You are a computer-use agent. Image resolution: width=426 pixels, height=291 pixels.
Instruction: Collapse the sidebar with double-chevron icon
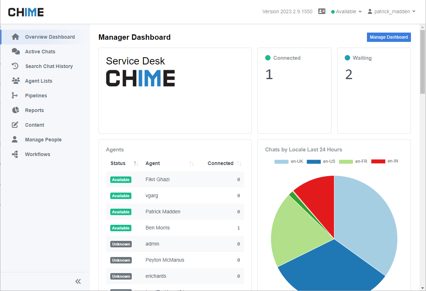[x=78, y=281]
